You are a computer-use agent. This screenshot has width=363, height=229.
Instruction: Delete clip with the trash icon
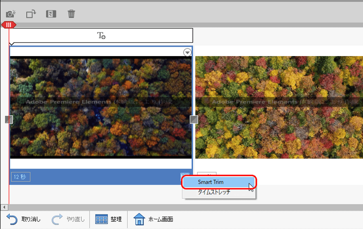71,14
